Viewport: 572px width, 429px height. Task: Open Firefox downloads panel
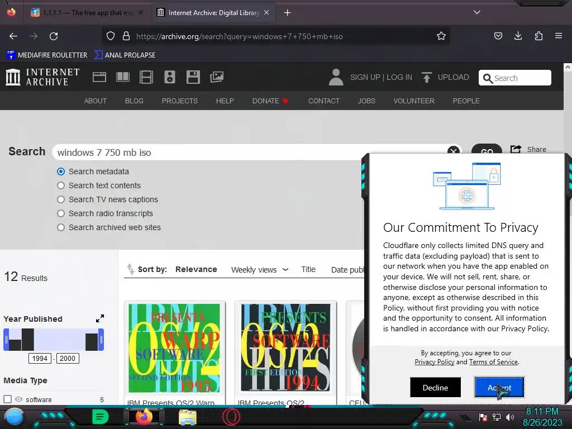tap(518, 36)
